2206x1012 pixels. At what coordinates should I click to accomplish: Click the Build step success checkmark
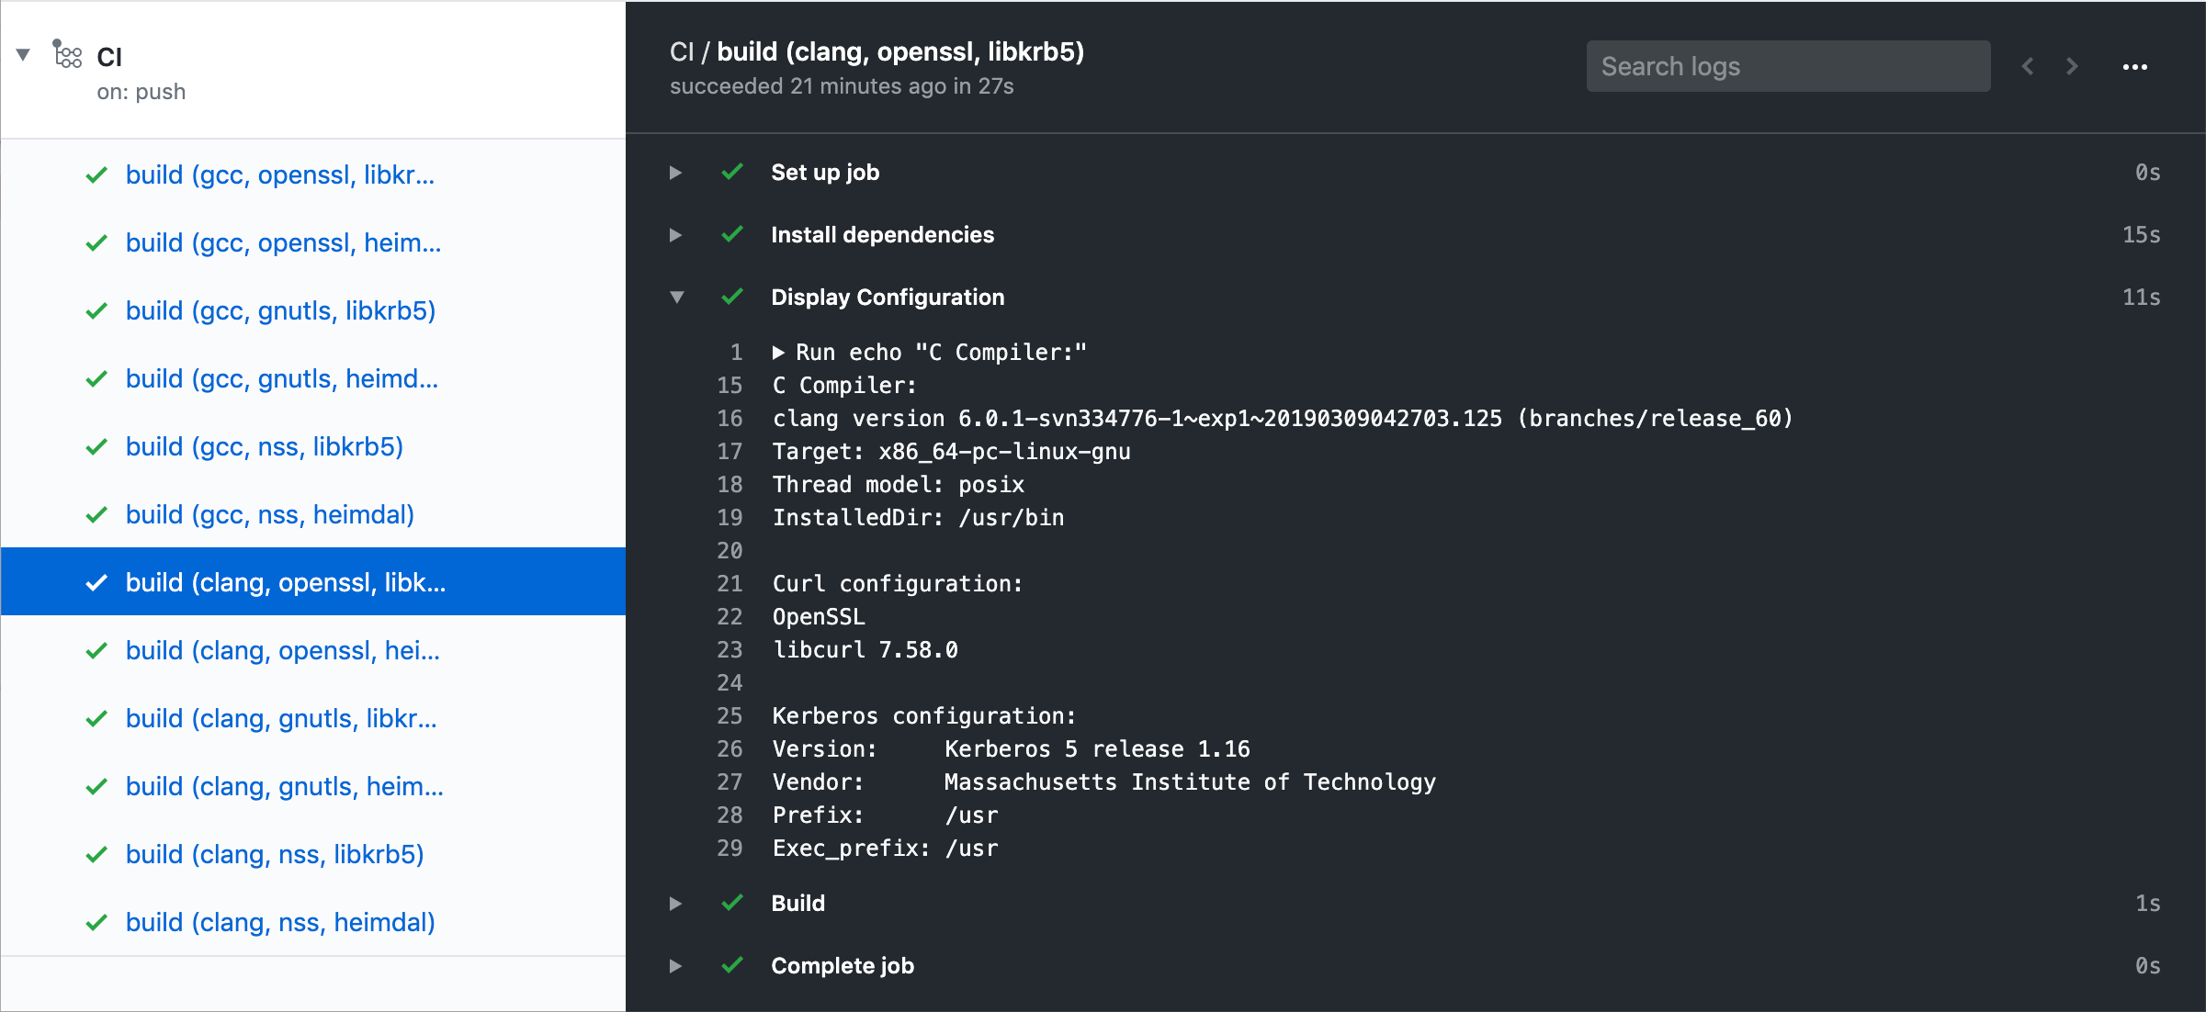coord(732,903)
